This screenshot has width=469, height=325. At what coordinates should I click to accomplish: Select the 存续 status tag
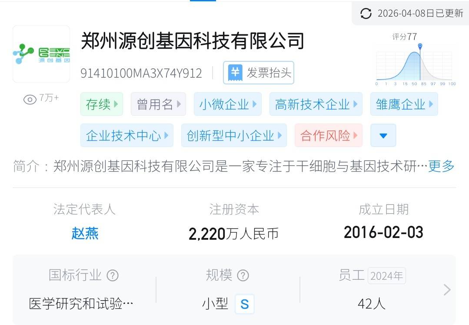tap(102, 104)
